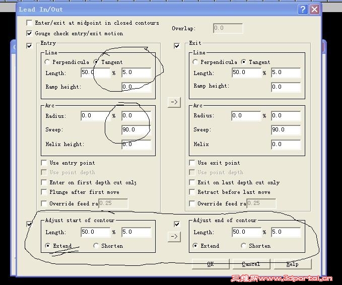Image resolution: width=342 pixels, height=285 pixels.
Task: Click the Entry line Length percent field
Action: pyautogui.click(x=96, y=73)
